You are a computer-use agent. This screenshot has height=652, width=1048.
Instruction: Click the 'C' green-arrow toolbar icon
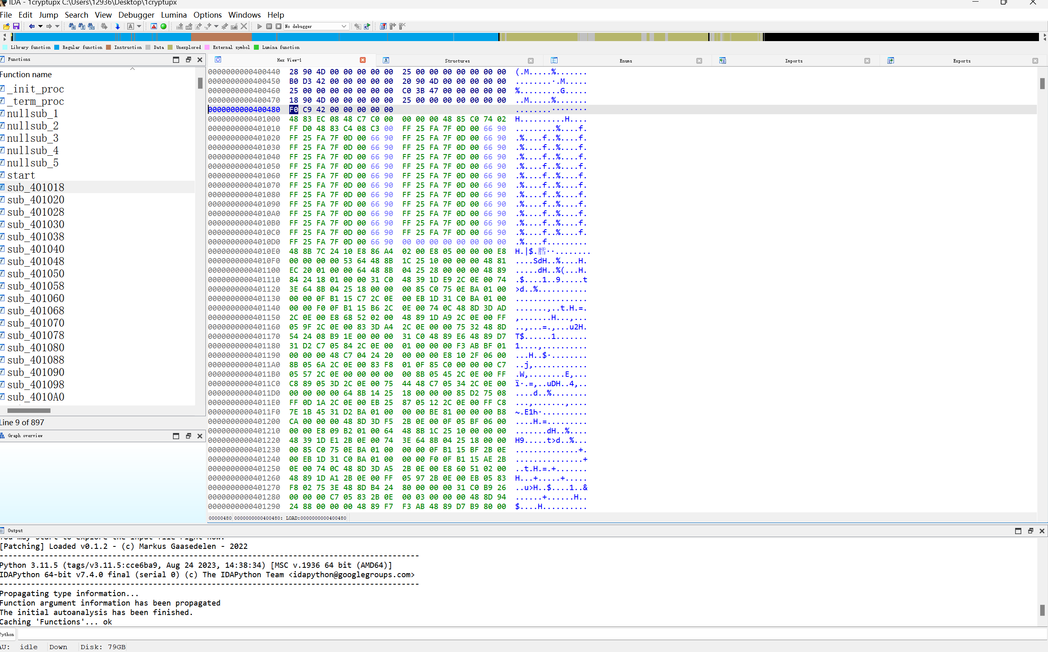367,26
